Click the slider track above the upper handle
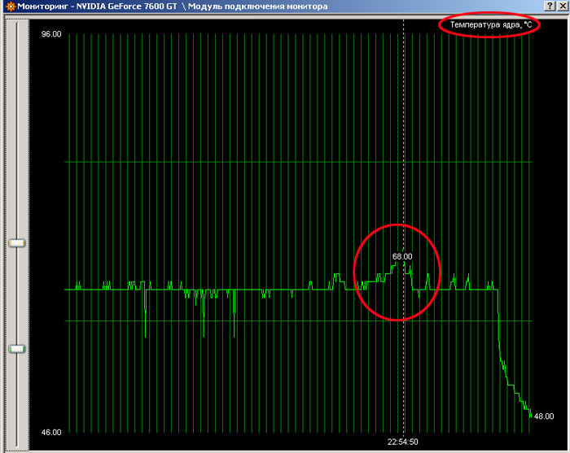The width and height of the screenshot is (570, 453). click(x=16, y=130)
